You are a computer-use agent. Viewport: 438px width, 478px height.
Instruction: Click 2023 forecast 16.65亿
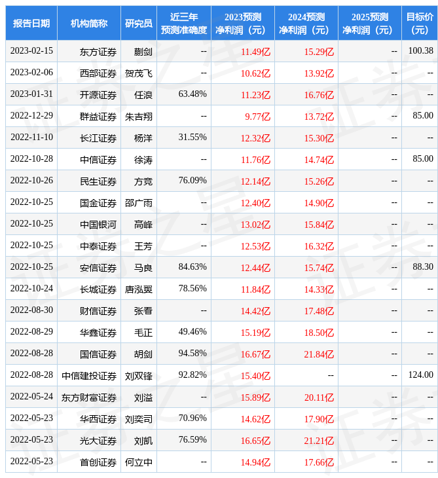[x=255, y=441]
